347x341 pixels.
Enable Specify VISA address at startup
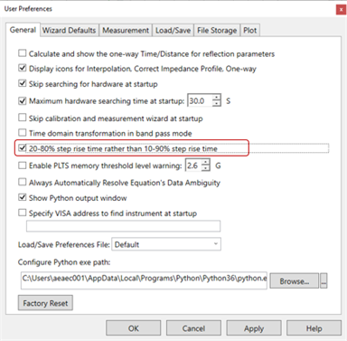pyautogui.click(x=23, y=213)
